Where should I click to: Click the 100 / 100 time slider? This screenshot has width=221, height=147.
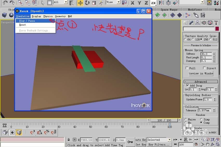[164, 120]
